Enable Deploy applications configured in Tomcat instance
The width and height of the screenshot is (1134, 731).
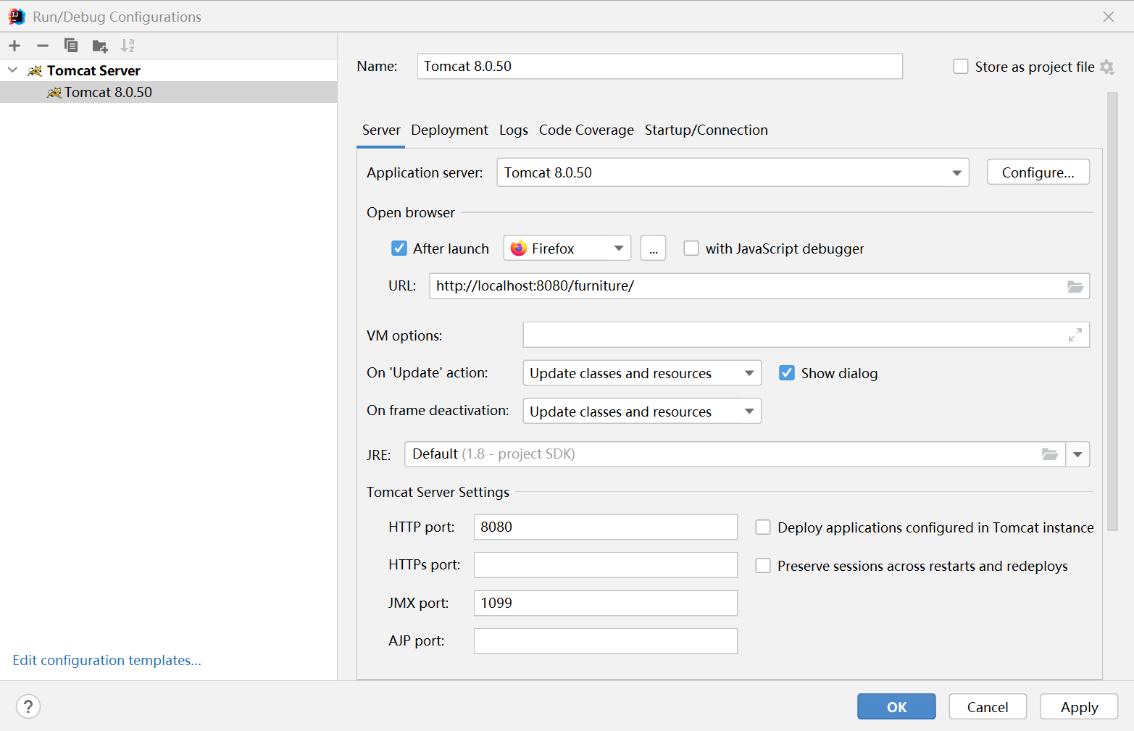coord(763,527)
